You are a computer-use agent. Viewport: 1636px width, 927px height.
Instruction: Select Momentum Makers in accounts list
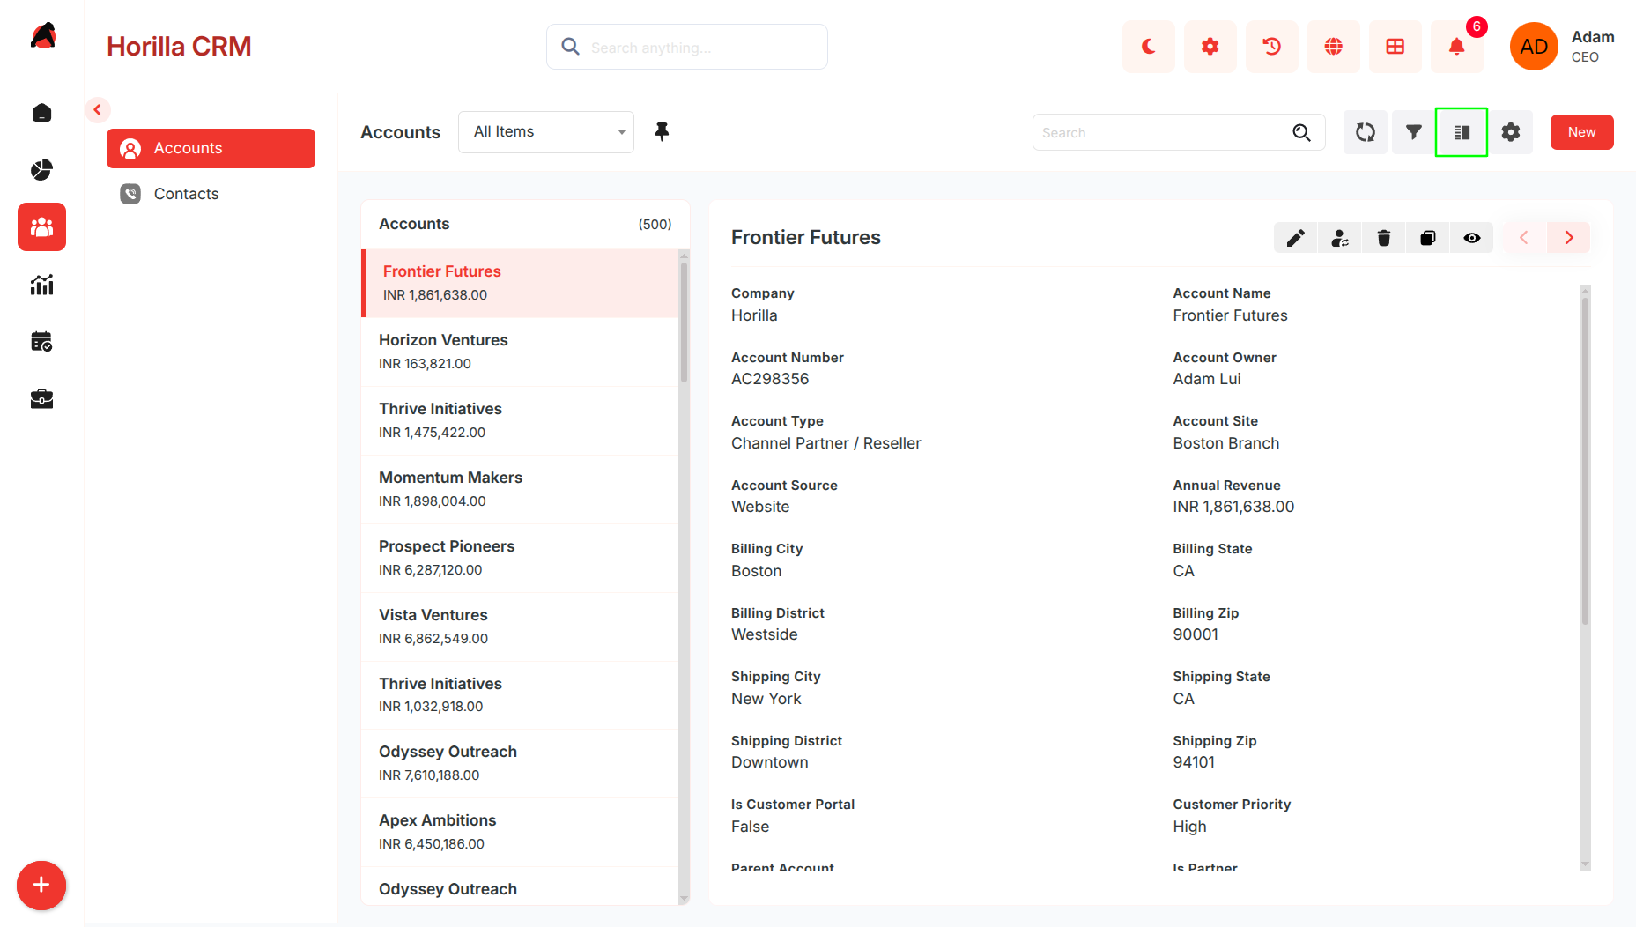[x=520, y=489]
